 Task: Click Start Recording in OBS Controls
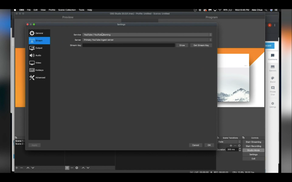(253, 146)
